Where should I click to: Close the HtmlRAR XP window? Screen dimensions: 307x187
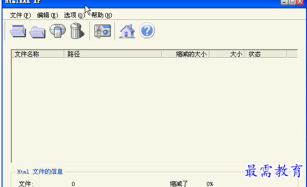point(300,2)
